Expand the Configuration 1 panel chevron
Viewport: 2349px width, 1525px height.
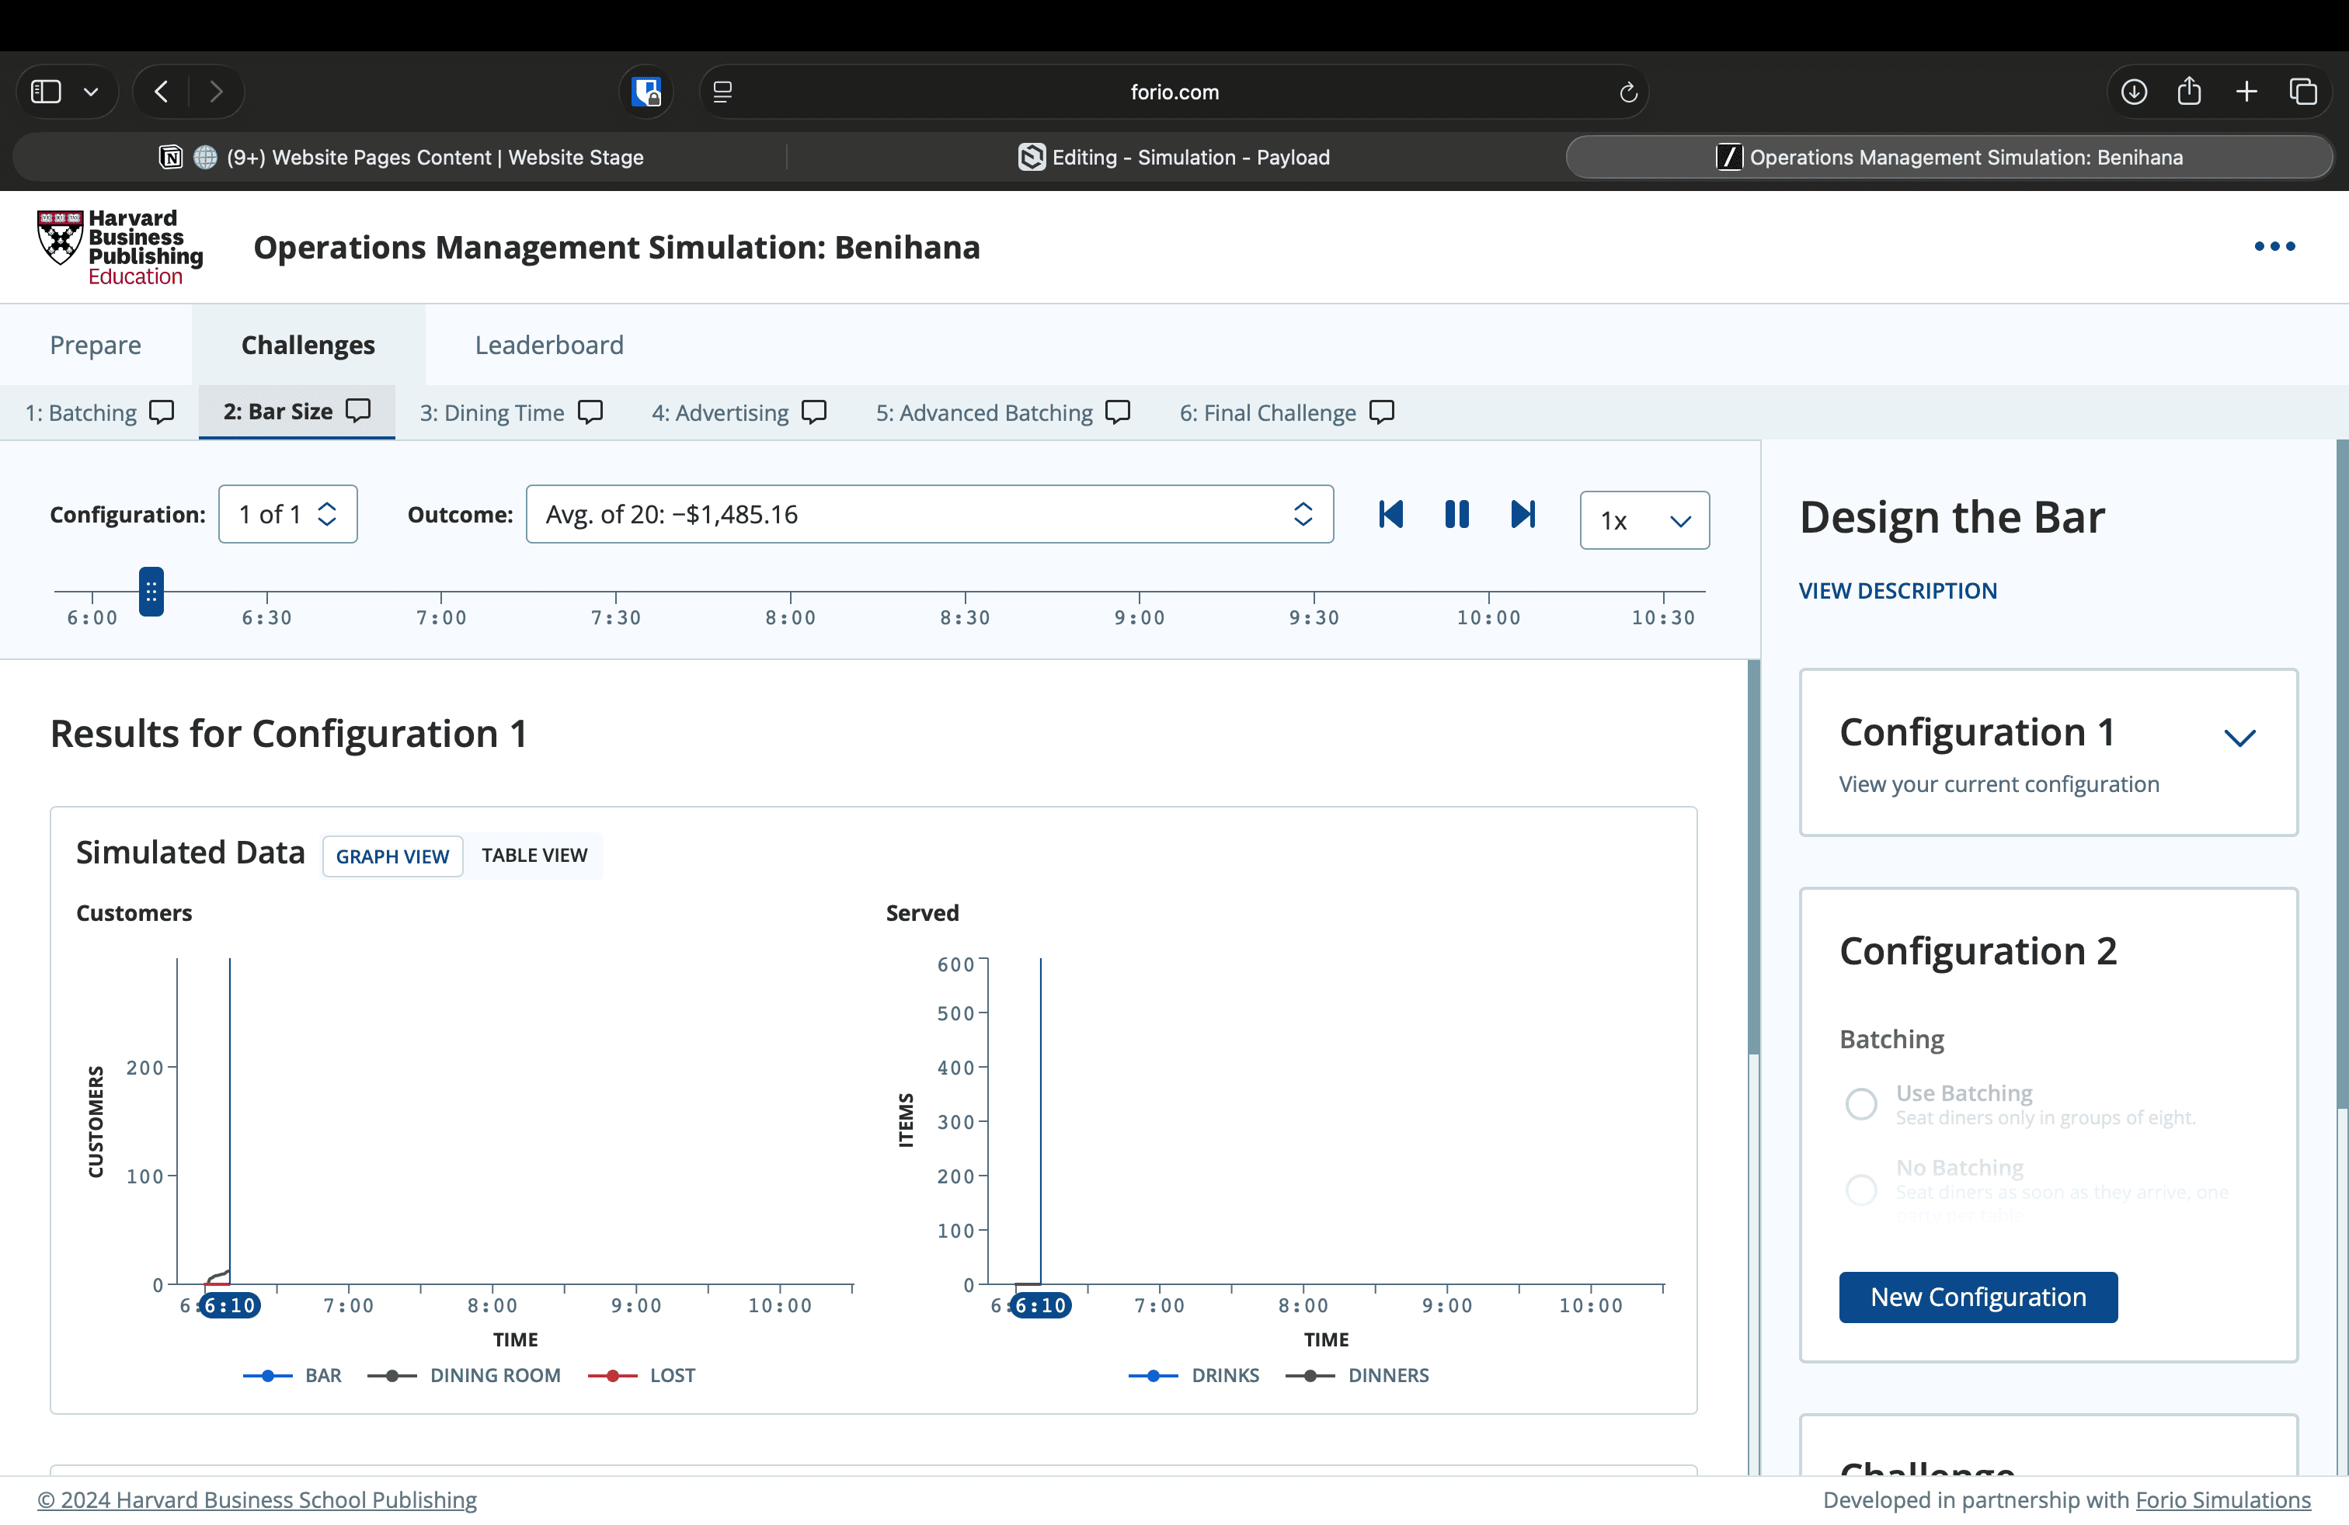click(2239, 738)
